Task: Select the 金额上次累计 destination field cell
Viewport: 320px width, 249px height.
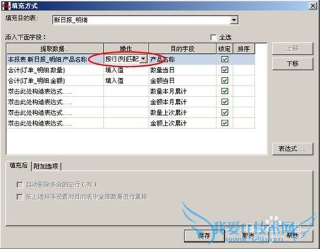Action: pos(182,123)
